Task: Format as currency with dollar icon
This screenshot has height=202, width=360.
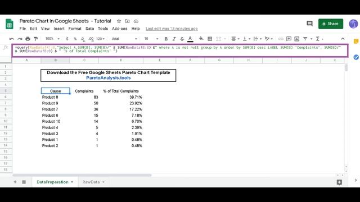Action: [67, 39]
